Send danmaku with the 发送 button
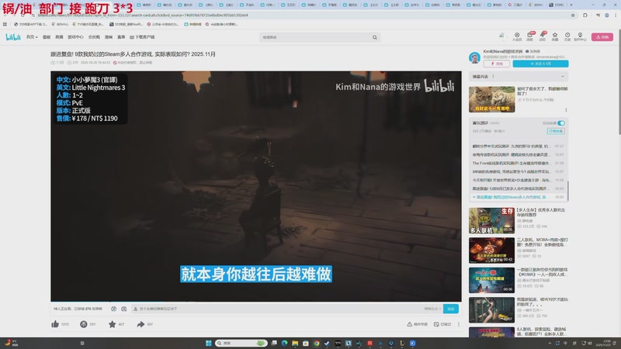Screen dimensions: 621x349 pos(451,309)
